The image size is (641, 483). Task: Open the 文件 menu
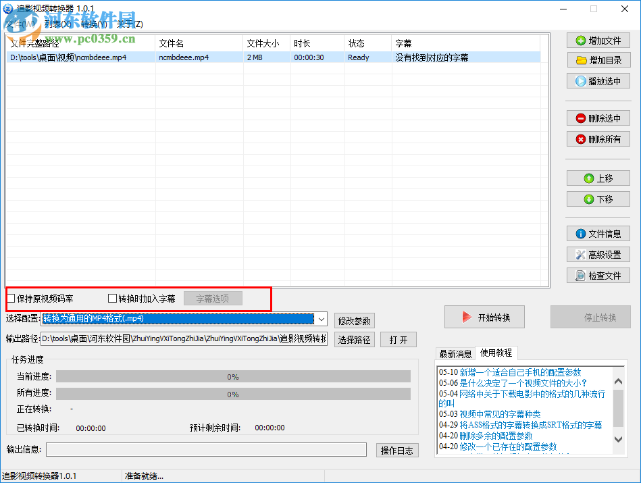pos(21,24)
